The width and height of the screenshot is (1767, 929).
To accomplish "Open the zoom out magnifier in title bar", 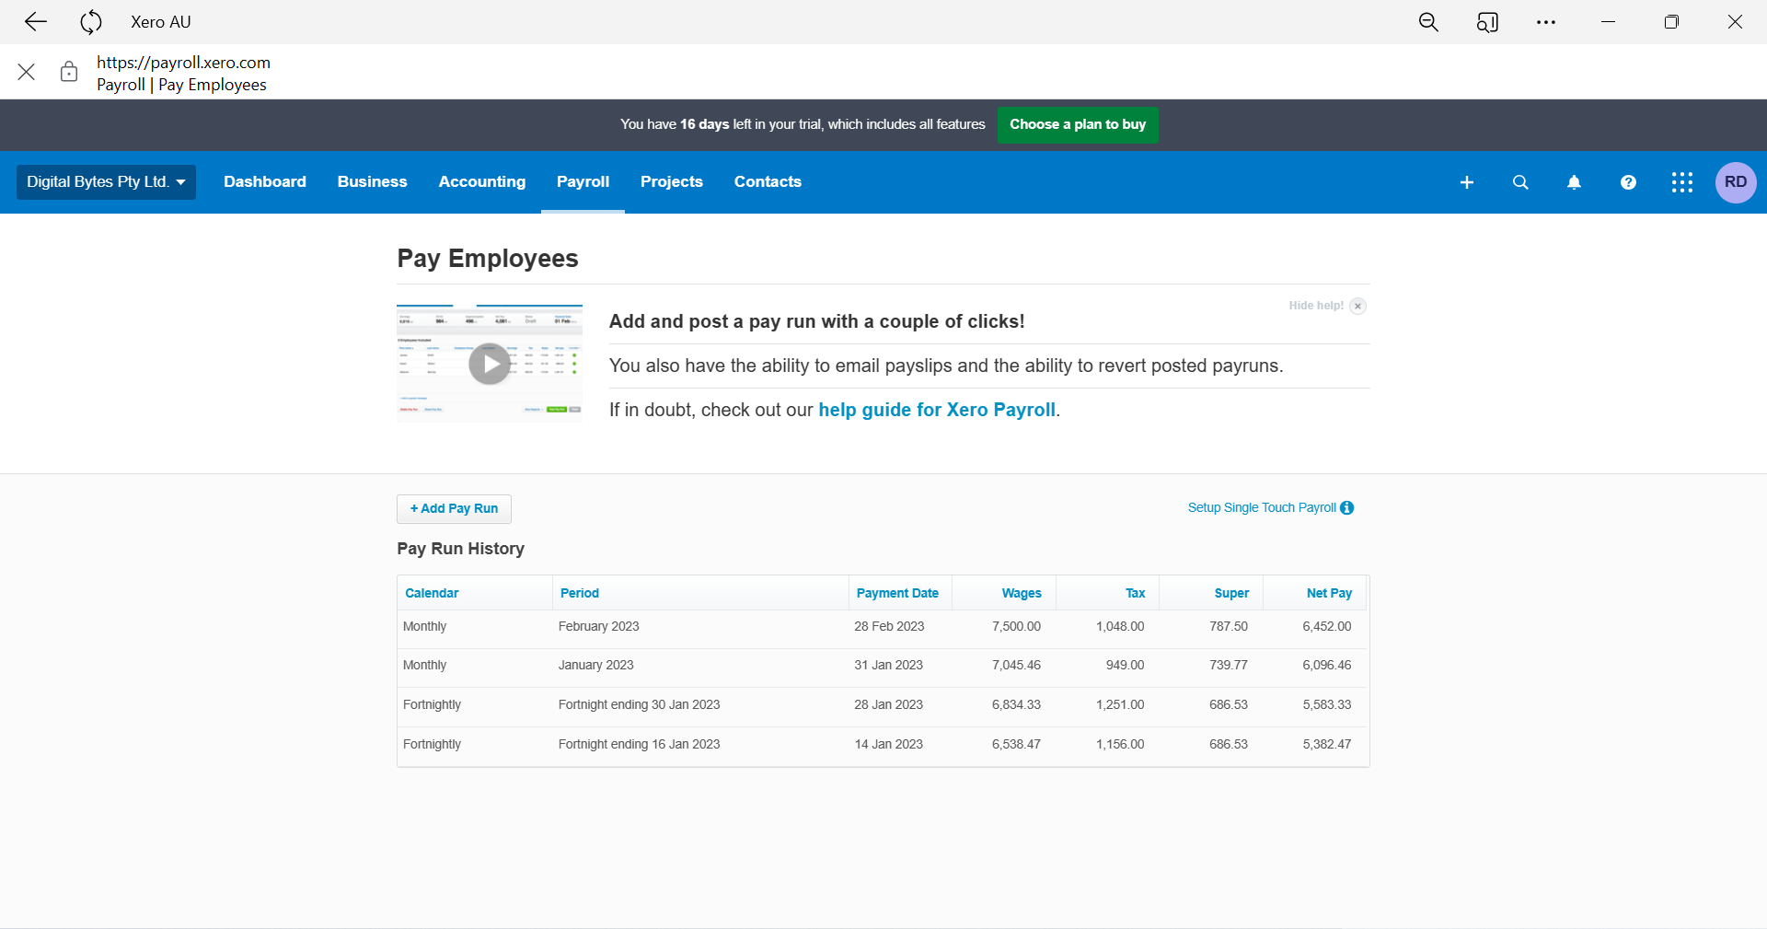I will point(1428,22).
